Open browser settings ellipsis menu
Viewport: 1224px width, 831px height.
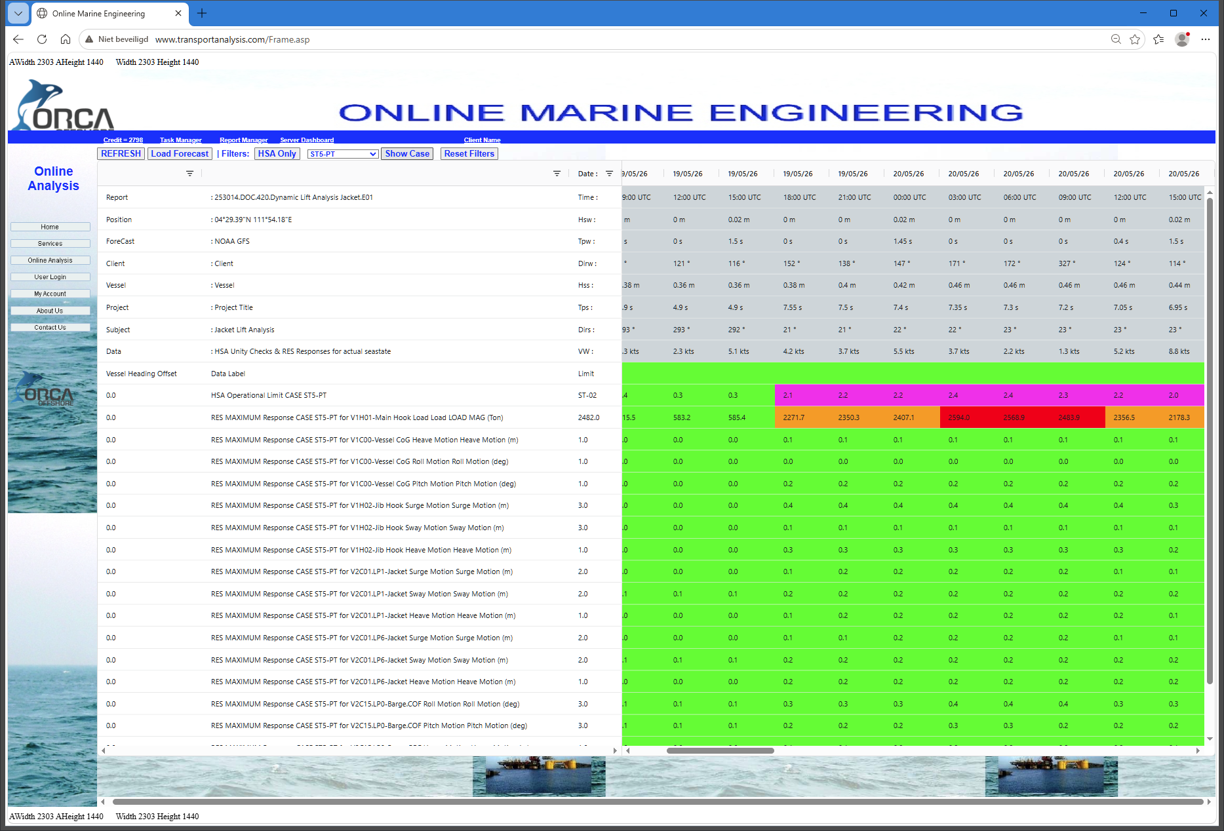(x=1205, y=39)
